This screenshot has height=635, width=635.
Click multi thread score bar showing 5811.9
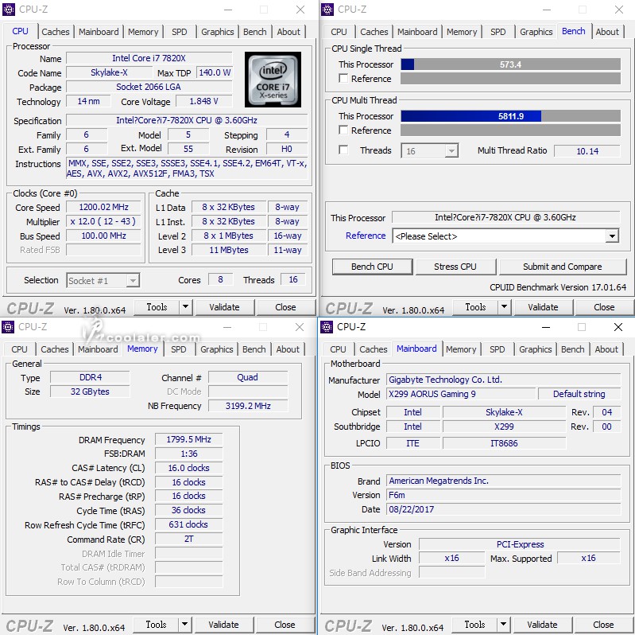click(x=511, y=116)
